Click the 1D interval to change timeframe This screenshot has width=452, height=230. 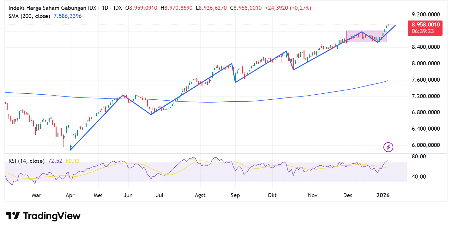tap(105, 8)
